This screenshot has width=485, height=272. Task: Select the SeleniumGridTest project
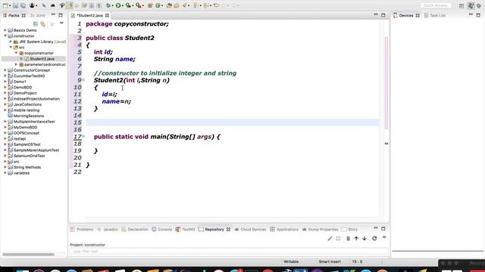point(29,156)
